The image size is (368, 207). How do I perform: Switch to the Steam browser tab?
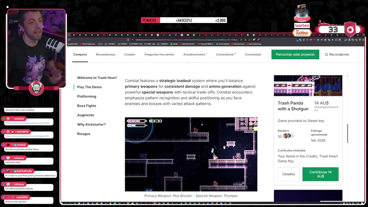[170, 35]
